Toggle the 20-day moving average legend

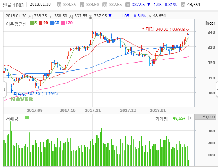click(x=44, y=23)
